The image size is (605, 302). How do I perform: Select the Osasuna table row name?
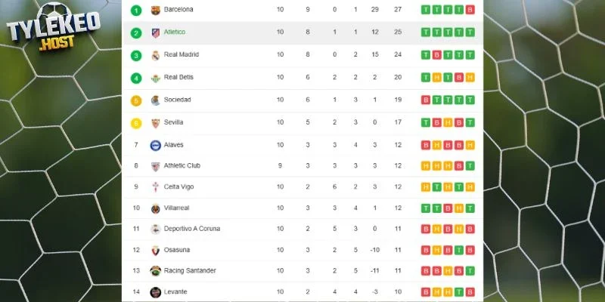[x=177, y=250]
